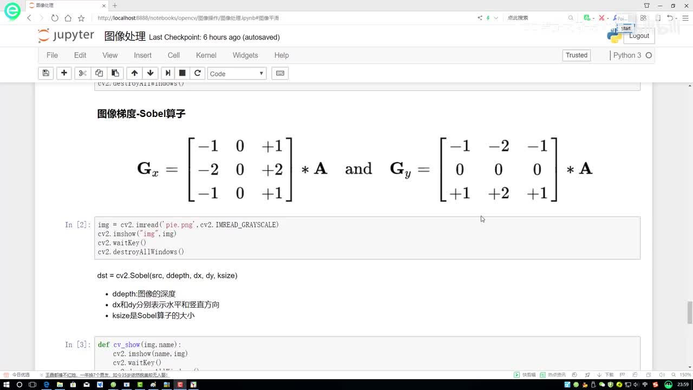Open the View menu
Screen dimensions: 693x390
[110, 55]
